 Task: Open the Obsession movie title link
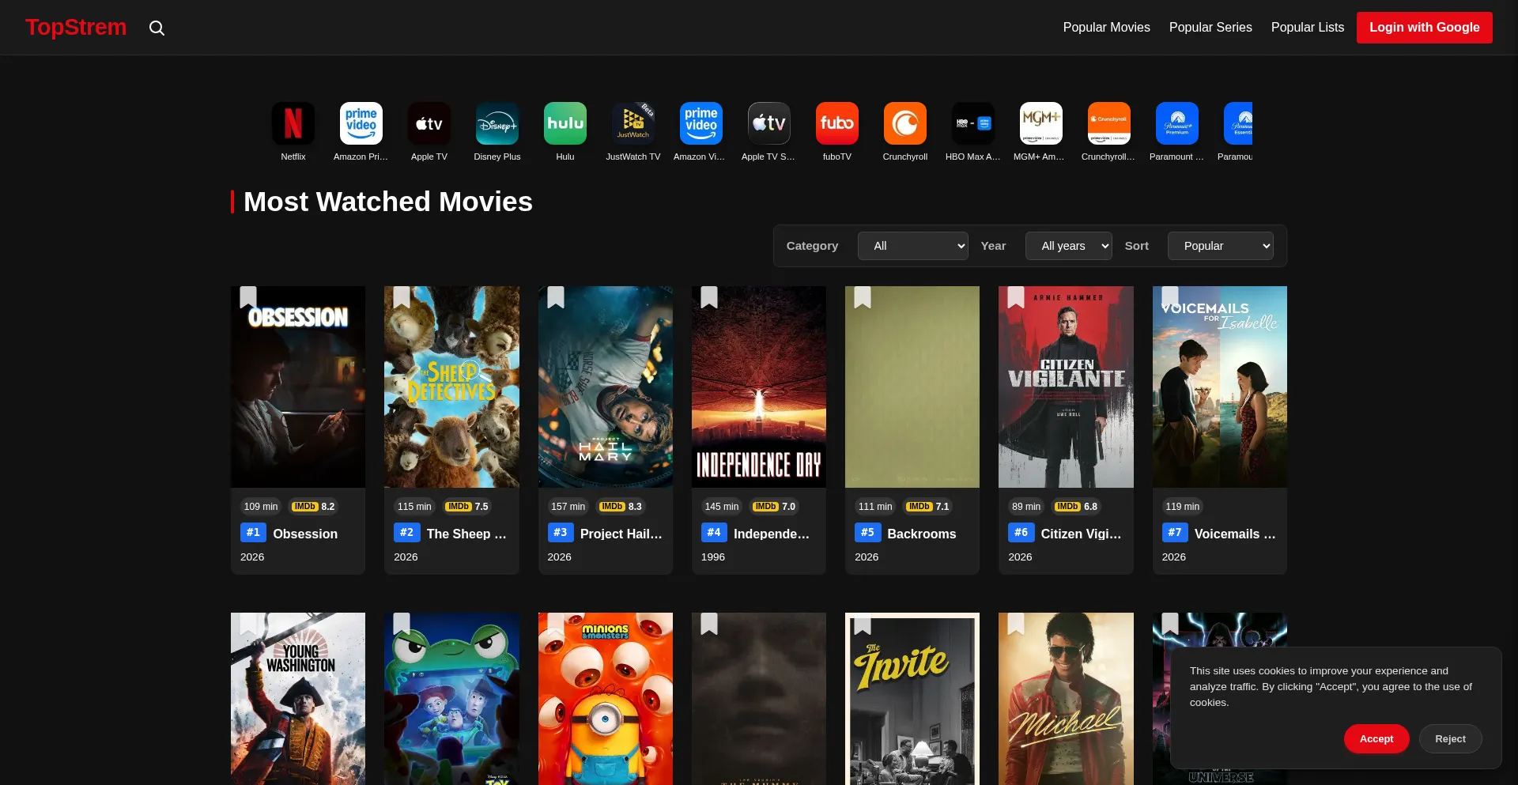tap(305, 534)
